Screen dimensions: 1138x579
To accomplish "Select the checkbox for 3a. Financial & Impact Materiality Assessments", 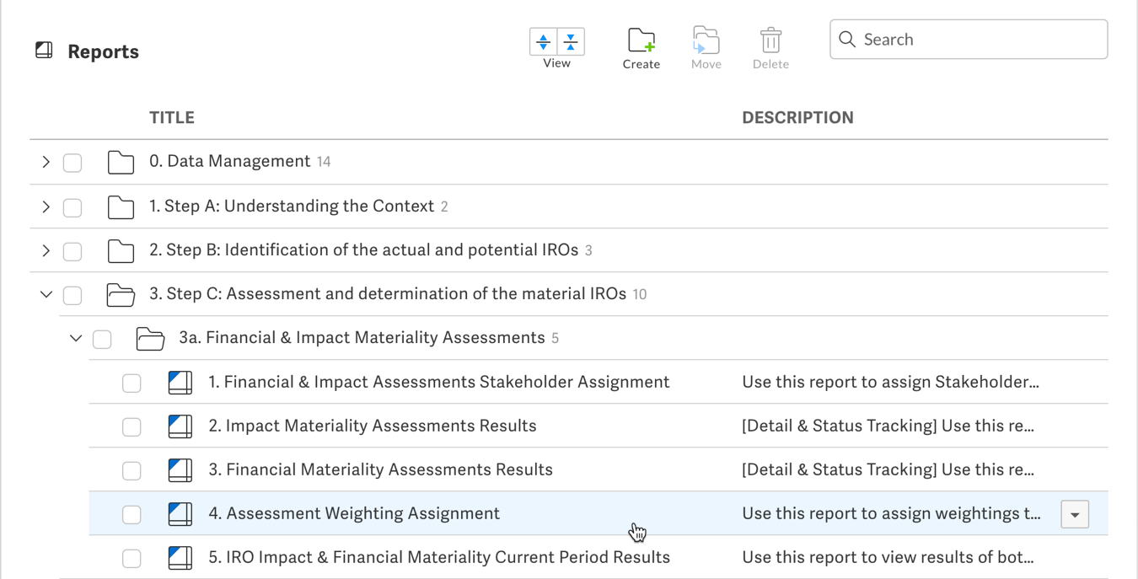I will (102, 338).
